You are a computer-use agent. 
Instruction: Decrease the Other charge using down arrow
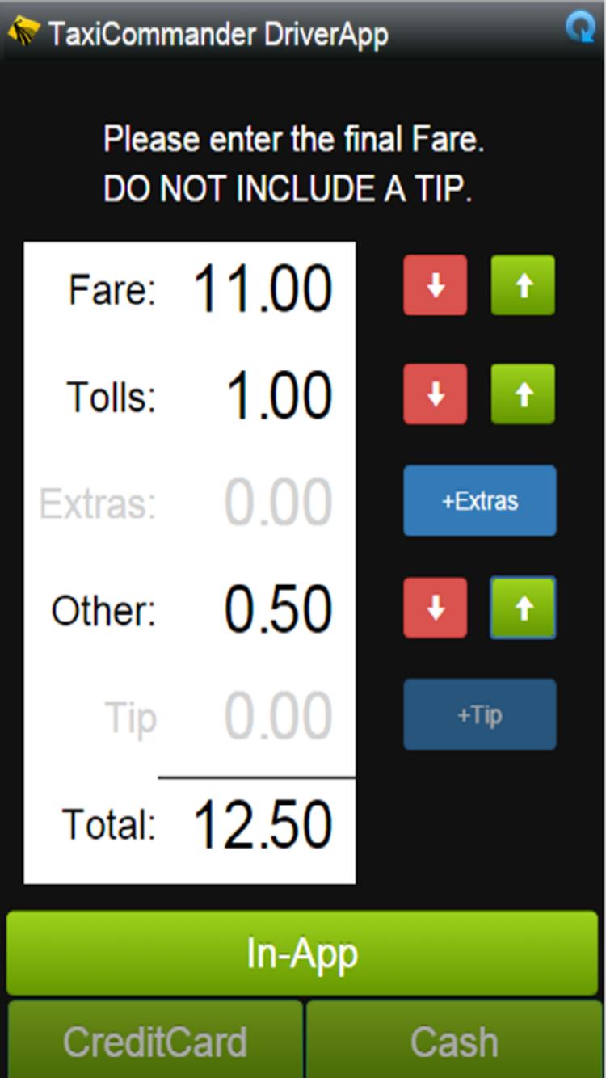(435, 608)
